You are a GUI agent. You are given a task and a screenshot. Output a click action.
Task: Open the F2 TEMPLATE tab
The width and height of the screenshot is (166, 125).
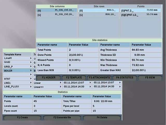click(74, 78)
